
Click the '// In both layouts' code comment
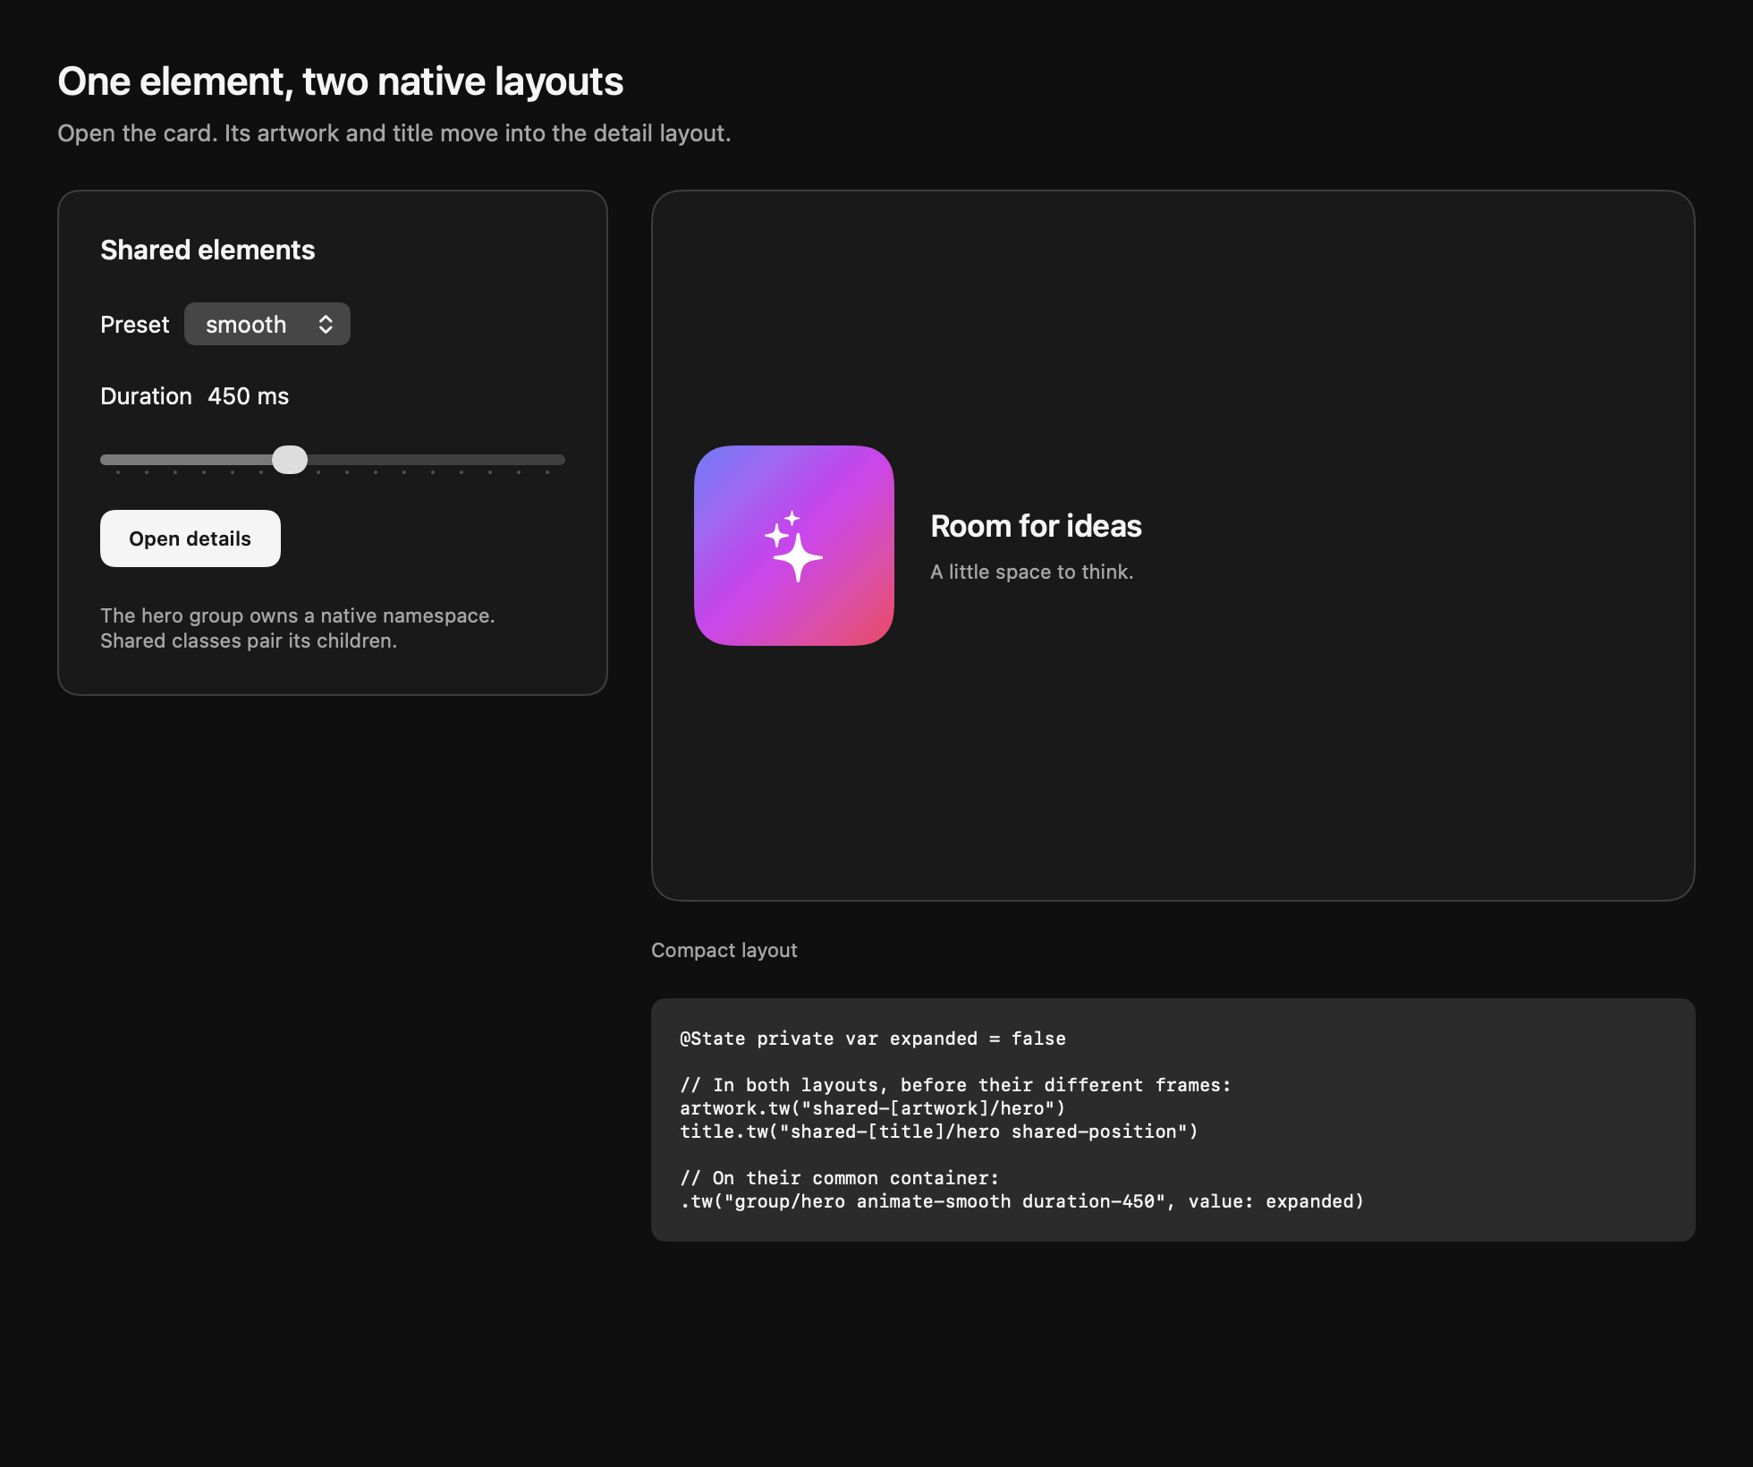point(955,1085)
